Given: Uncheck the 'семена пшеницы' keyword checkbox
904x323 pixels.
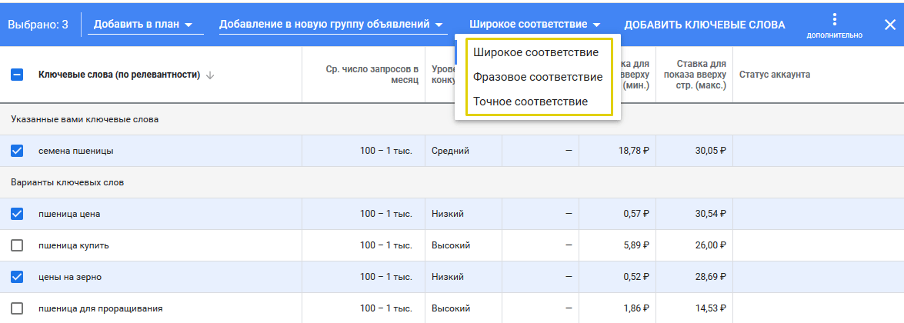Looking at the screenshot, I should [x=17, y=151].
